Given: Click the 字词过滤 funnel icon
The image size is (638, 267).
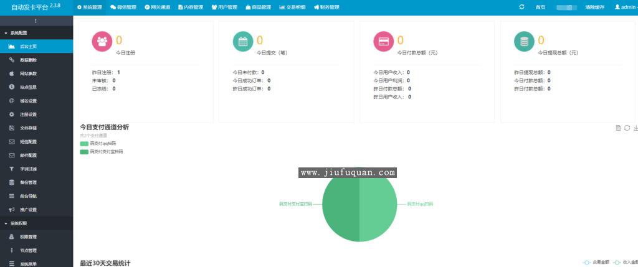Looking at the screenshot, I should tap(12, 169).
